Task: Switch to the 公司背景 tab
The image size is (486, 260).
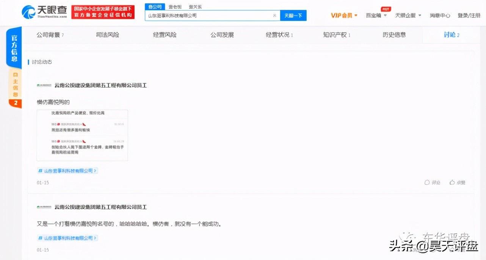Action: point(48,34)
